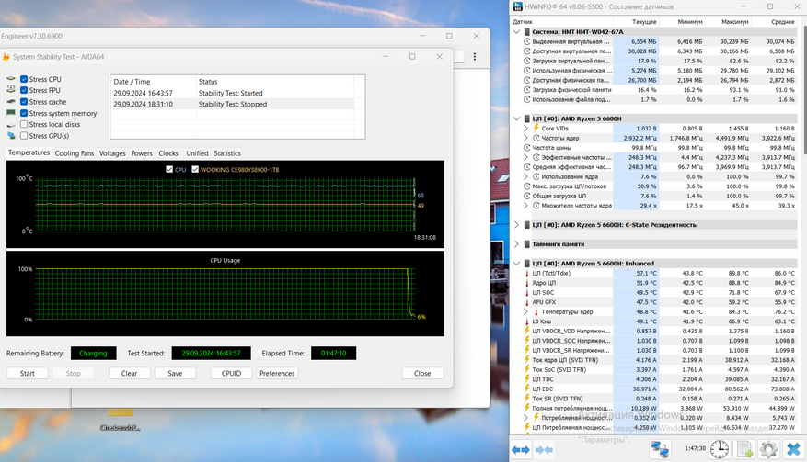Click the expand/shrink arrows icon in HWiNFO toolbar
The height and width of the screenshot is (462, 807).
click(x=520, y=450)
